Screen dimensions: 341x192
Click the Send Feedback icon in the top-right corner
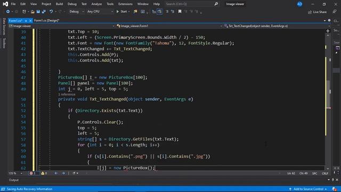point(335,12)
